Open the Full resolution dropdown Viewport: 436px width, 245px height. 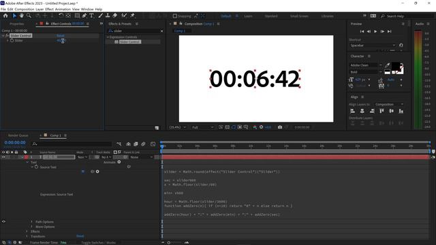tap(203, 127)
